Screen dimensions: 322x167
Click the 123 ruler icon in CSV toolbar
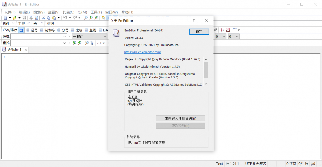point(228,30)
